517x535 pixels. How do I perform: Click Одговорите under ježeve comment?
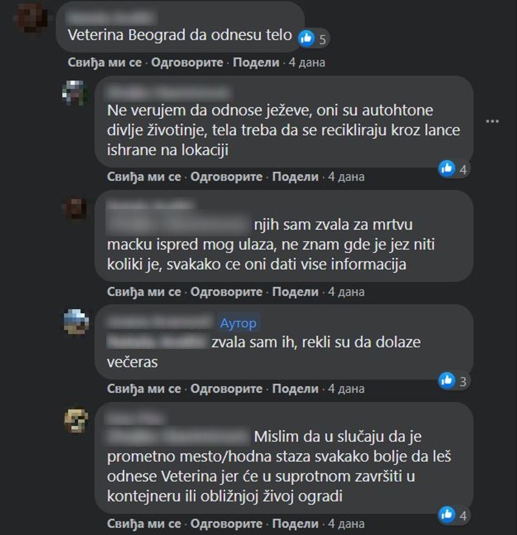[x=226, y=177]
